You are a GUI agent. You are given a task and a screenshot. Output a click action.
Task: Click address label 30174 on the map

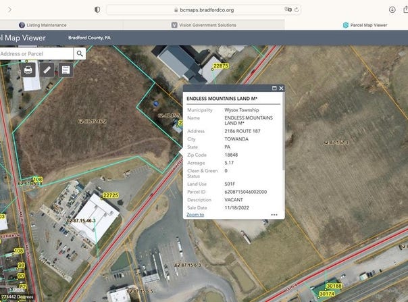327,294
